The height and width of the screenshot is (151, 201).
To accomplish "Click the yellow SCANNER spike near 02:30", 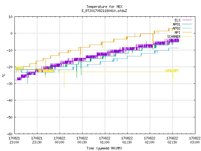I will pyautogui.click(x=173, y=78).
